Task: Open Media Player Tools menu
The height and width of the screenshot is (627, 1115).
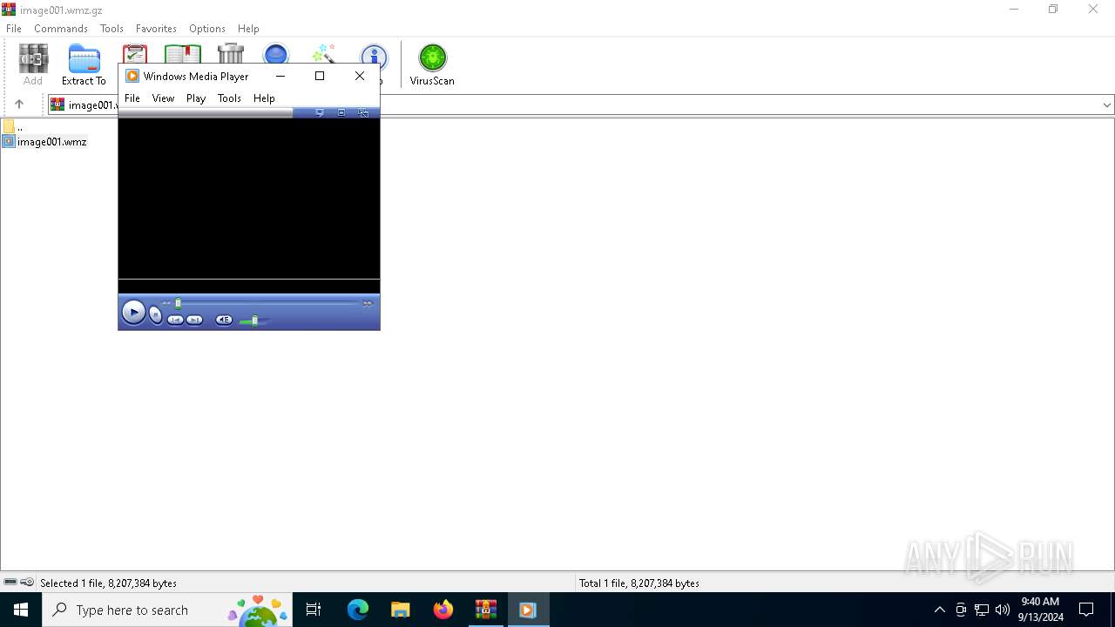Action: (229, 98)
